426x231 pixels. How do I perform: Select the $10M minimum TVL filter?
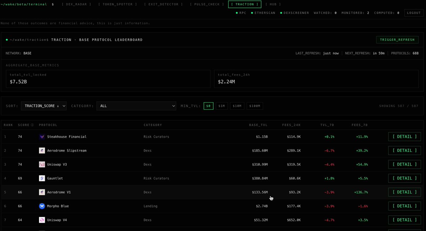237,106
